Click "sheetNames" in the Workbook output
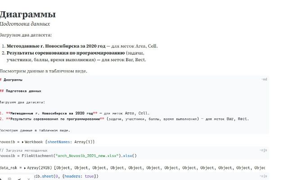 point(58,142)
